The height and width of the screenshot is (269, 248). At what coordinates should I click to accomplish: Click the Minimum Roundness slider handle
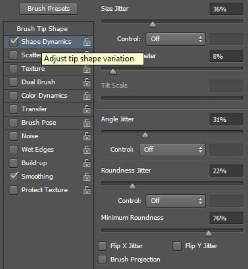(x=208, y=233)
